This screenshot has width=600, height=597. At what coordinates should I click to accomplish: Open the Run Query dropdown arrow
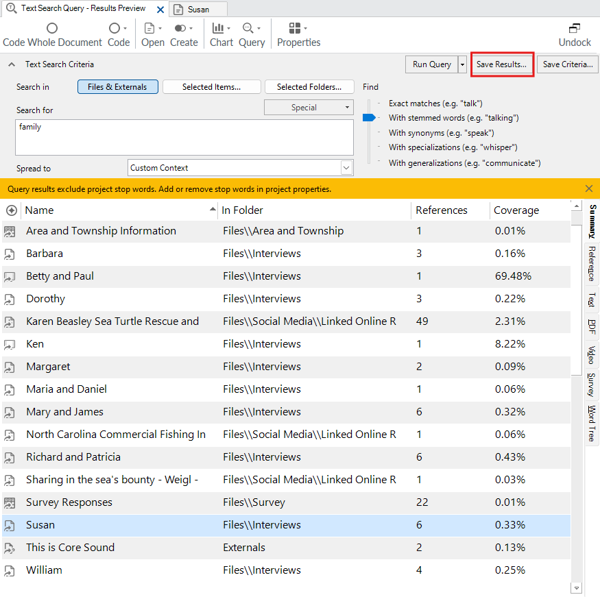click(462, 64)
